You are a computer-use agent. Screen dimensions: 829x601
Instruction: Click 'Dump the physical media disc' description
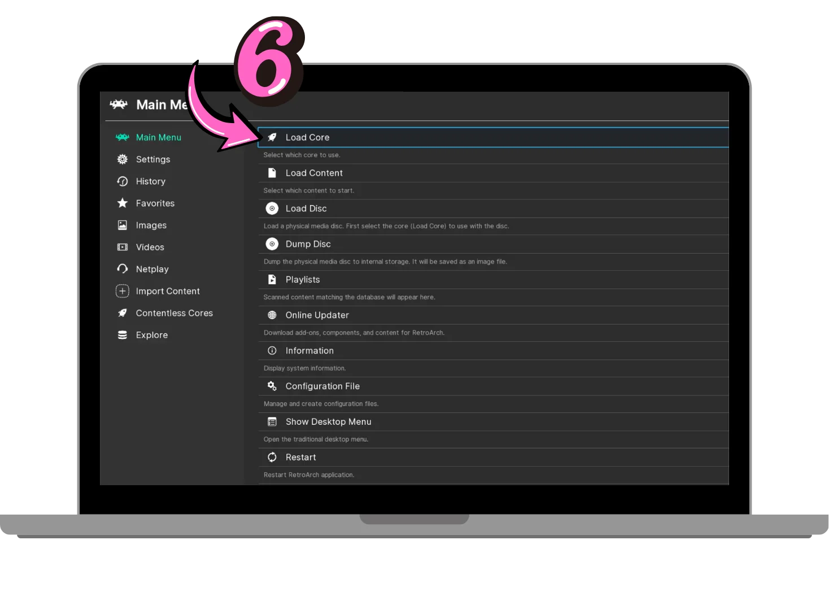385,262
